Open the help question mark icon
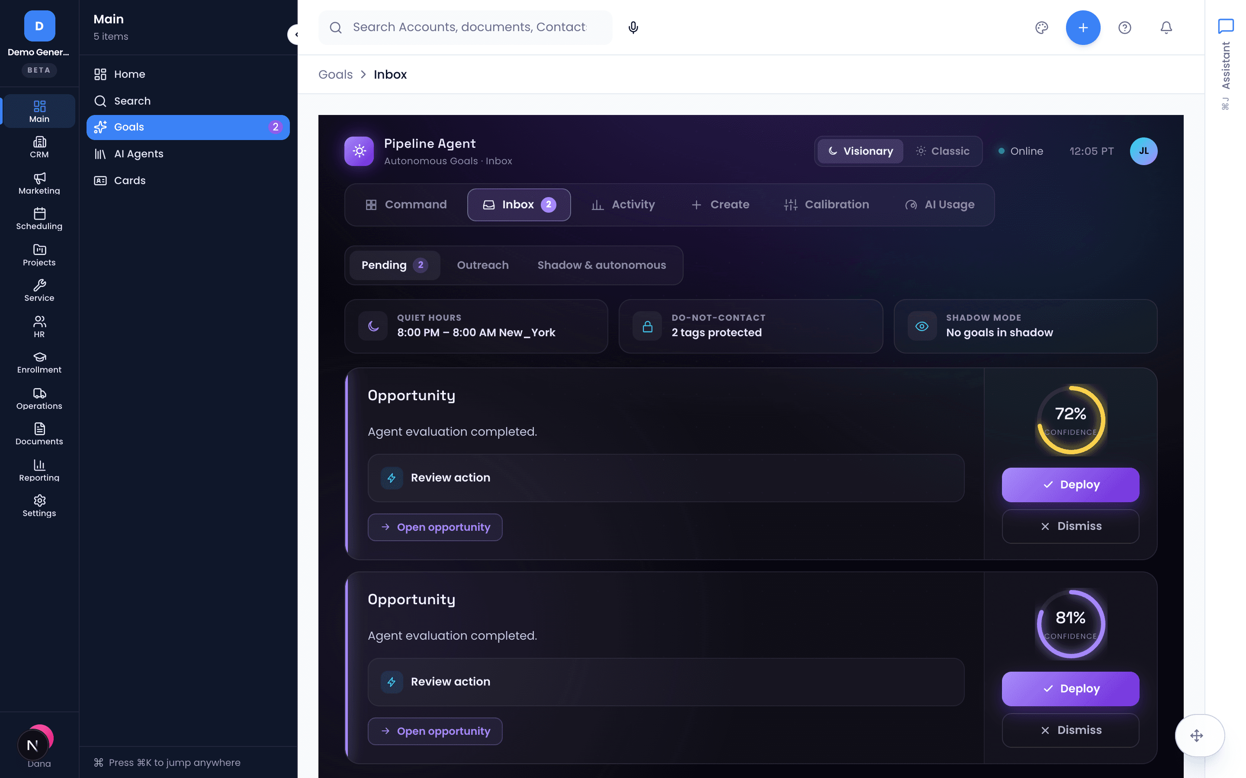 (x=1124, y=27)
